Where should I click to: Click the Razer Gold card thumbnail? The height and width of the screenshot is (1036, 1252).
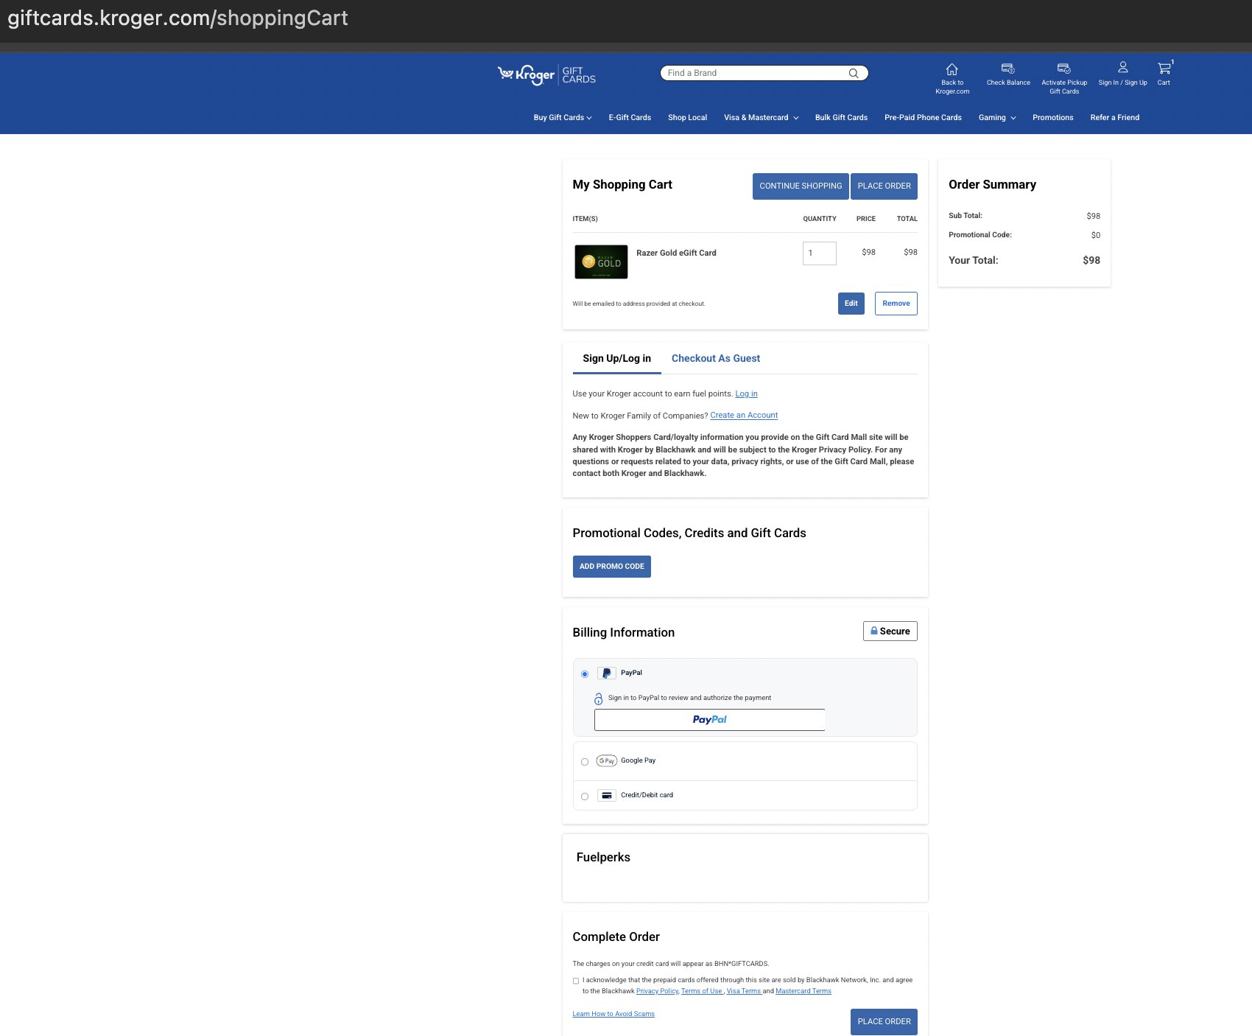click(601, 262)
